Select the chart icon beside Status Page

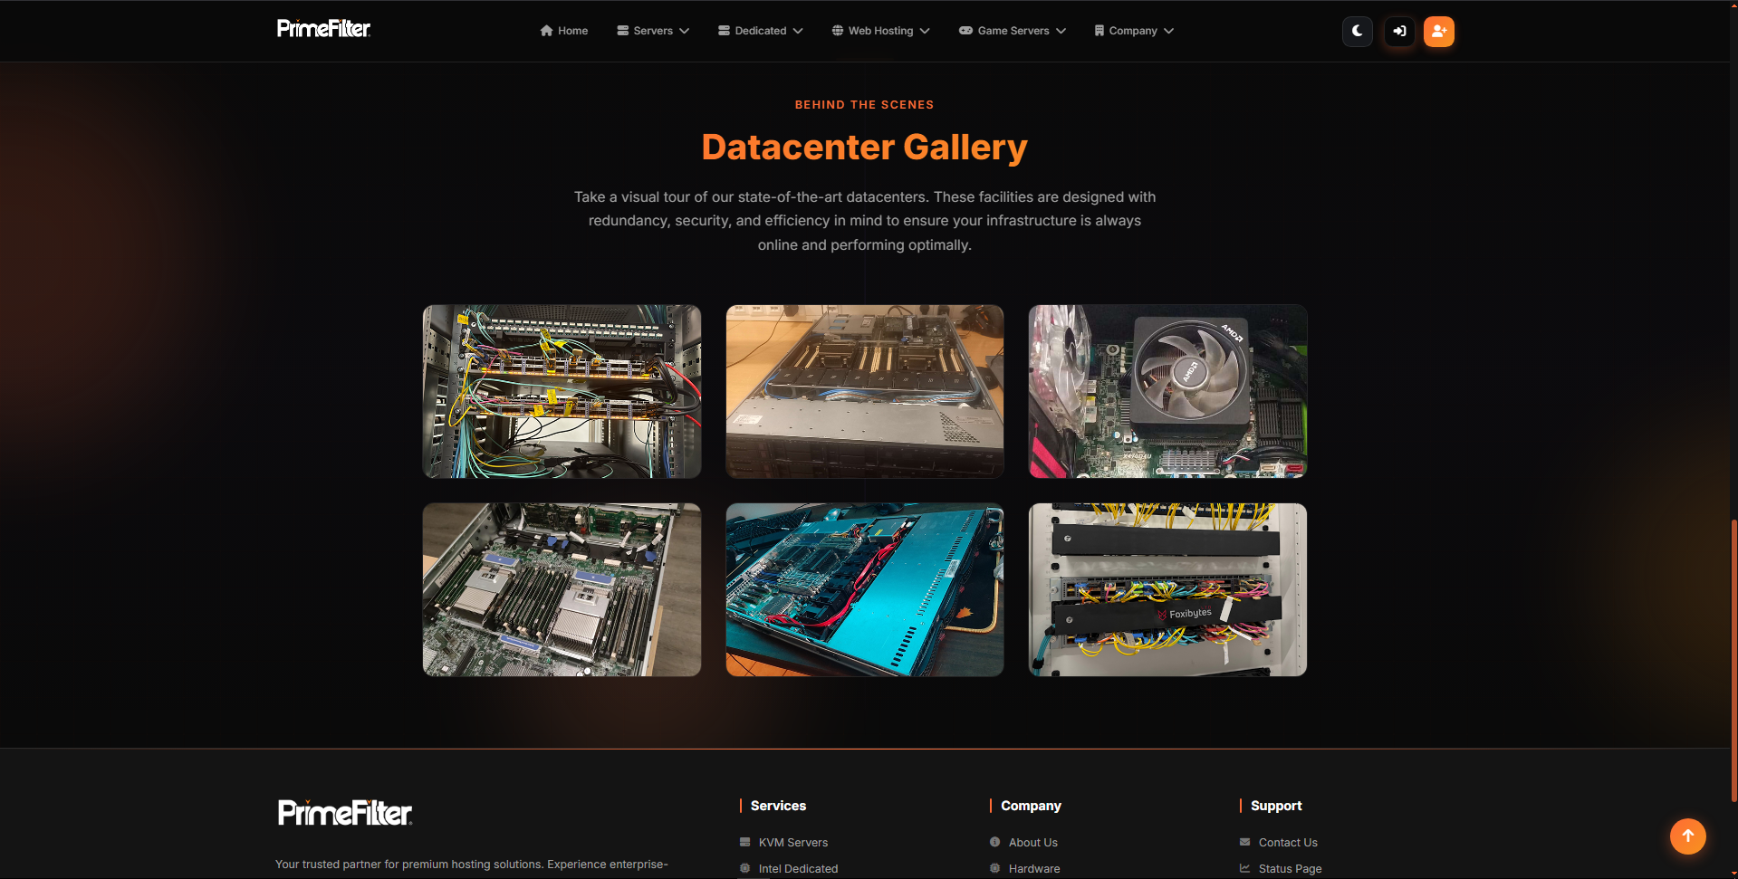click(x=1244, y=868)
